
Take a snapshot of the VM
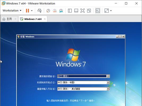(x=48, y=11)
